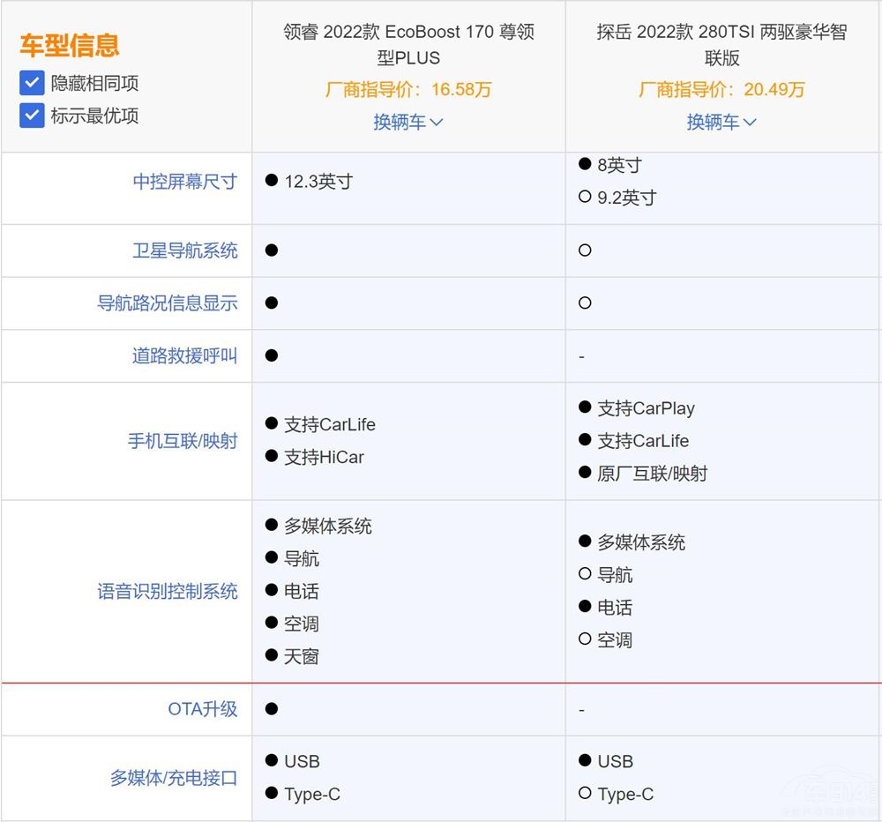Viewport: 882px width, 822px height.
Task: Click the 导航路况信息显示 row label
Action: pyautogui.click(x=168, y=303)
